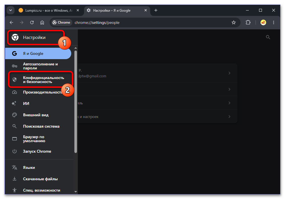
Task: Open Внешний вид settings
Action: pyautogui.click(x=38, y=115)
